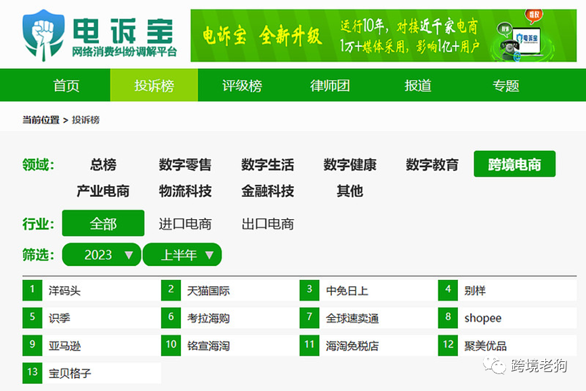This screenshot has width=586, height=391.
Task: Open rank 3 中免日上 entry
Action: coord(369,290)
